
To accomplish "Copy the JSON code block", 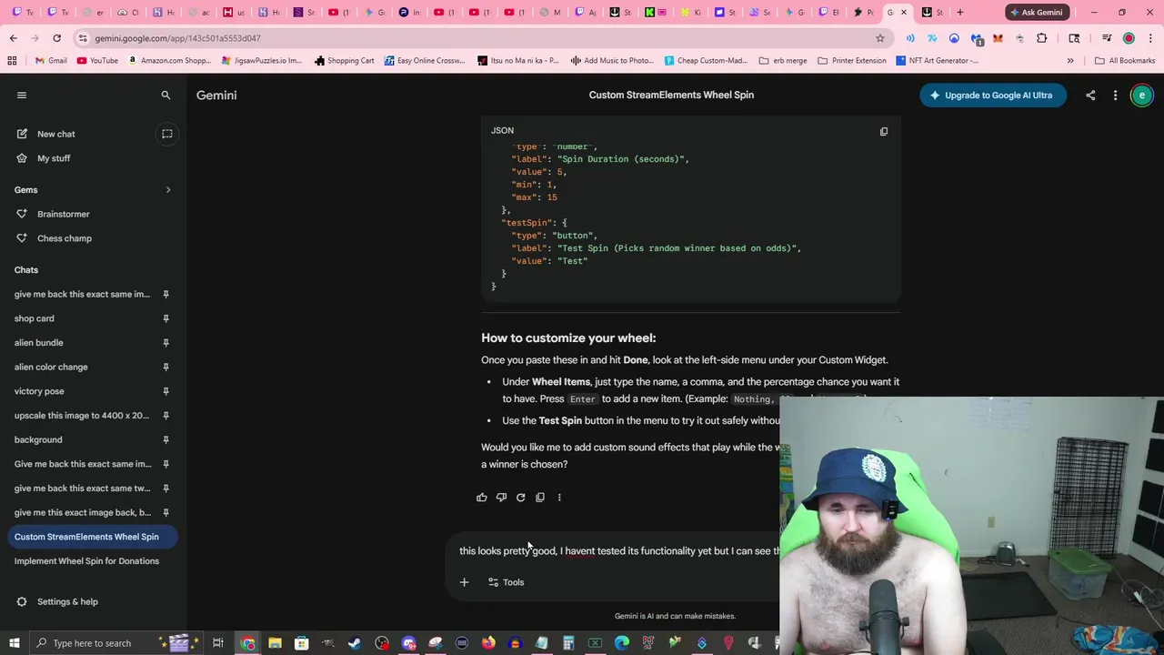I will click(x=884, y=131).
